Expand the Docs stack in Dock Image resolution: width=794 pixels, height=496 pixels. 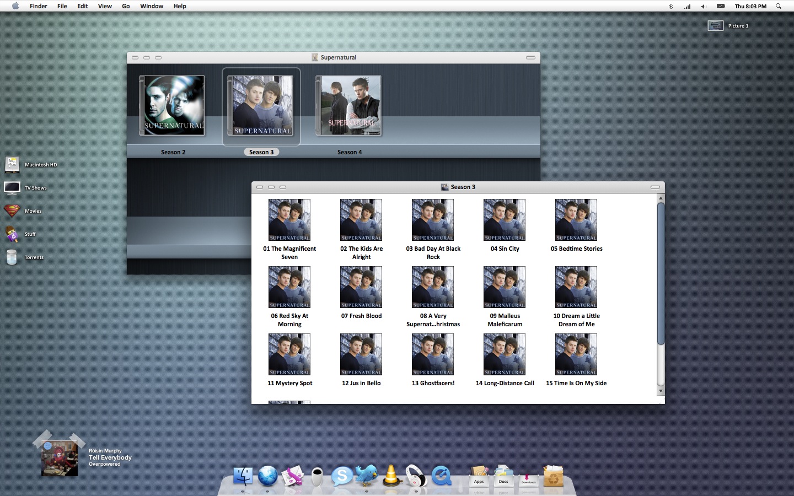click(503, 476)
